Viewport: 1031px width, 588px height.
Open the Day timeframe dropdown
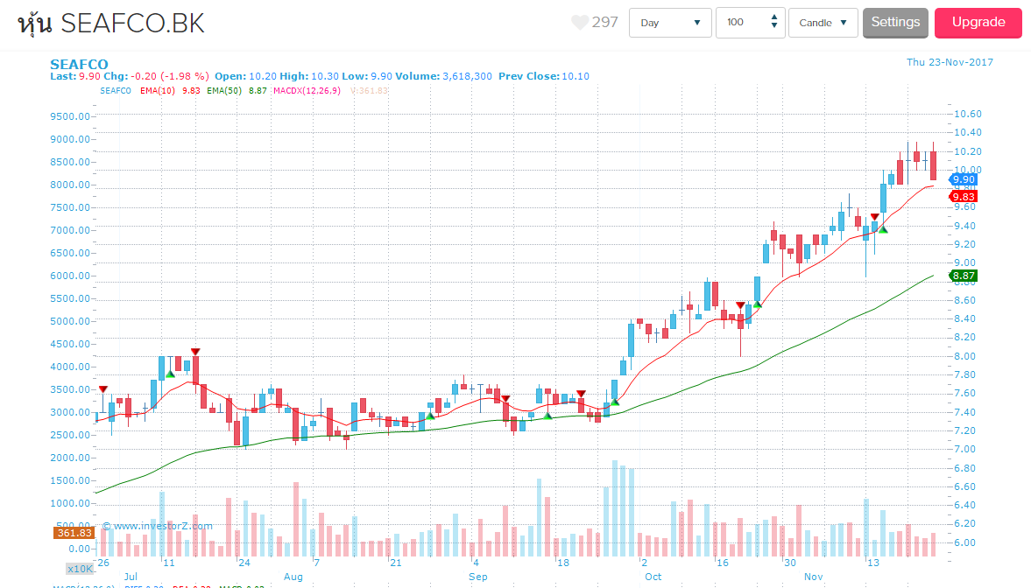tap(670, 23)
